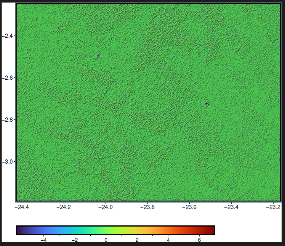Select the x-axis label −23.6

(x=190, y=207)
